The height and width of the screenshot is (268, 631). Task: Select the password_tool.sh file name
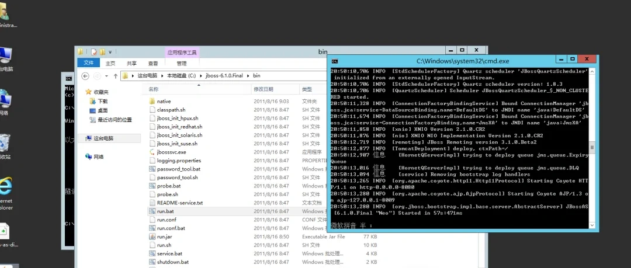pyautogui.click(x=178, y=177)
